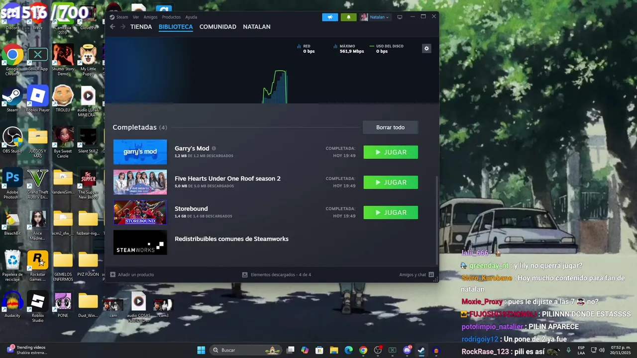637x358 pixels.
Task: Select the audio COSAS NAVIDAD file
Action: point(138,307)
